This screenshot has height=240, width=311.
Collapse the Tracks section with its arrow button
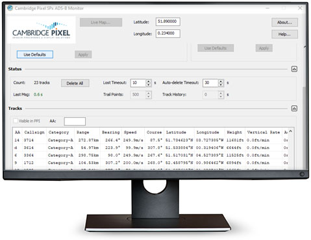pyautogui.click(x=294, y=109)
